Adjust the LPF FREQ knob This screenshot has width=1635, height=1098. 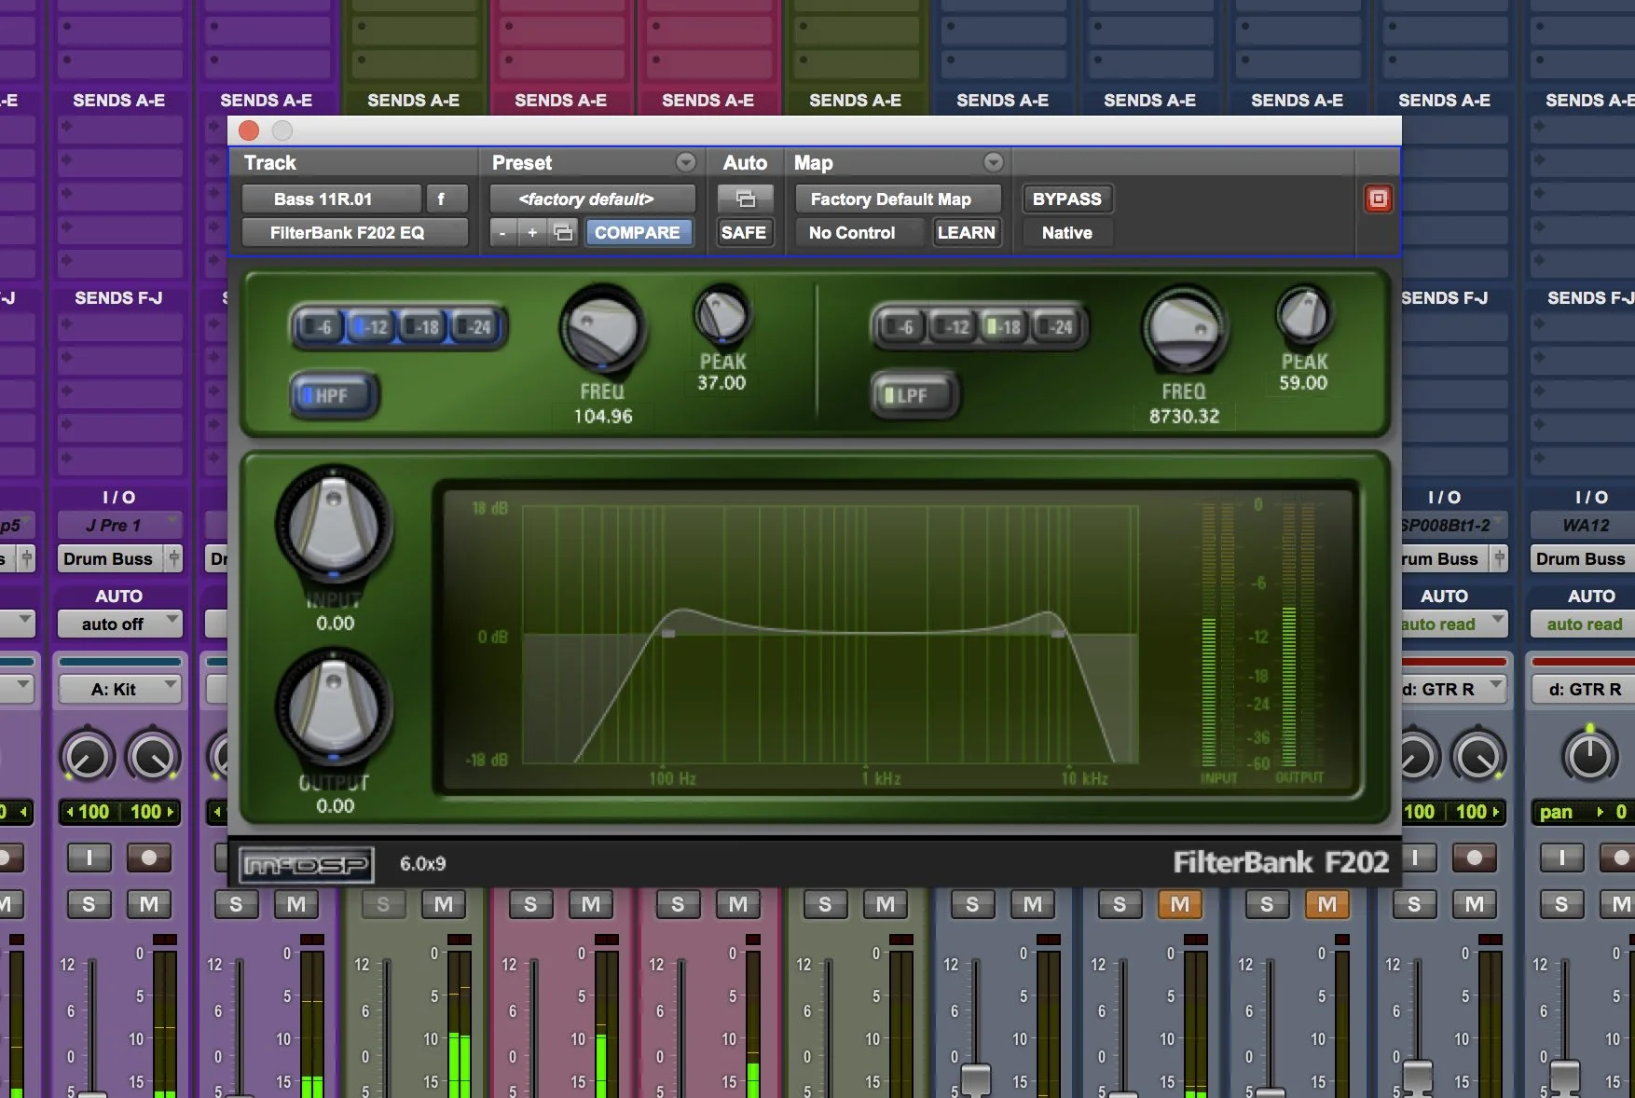click(1184, 330)
